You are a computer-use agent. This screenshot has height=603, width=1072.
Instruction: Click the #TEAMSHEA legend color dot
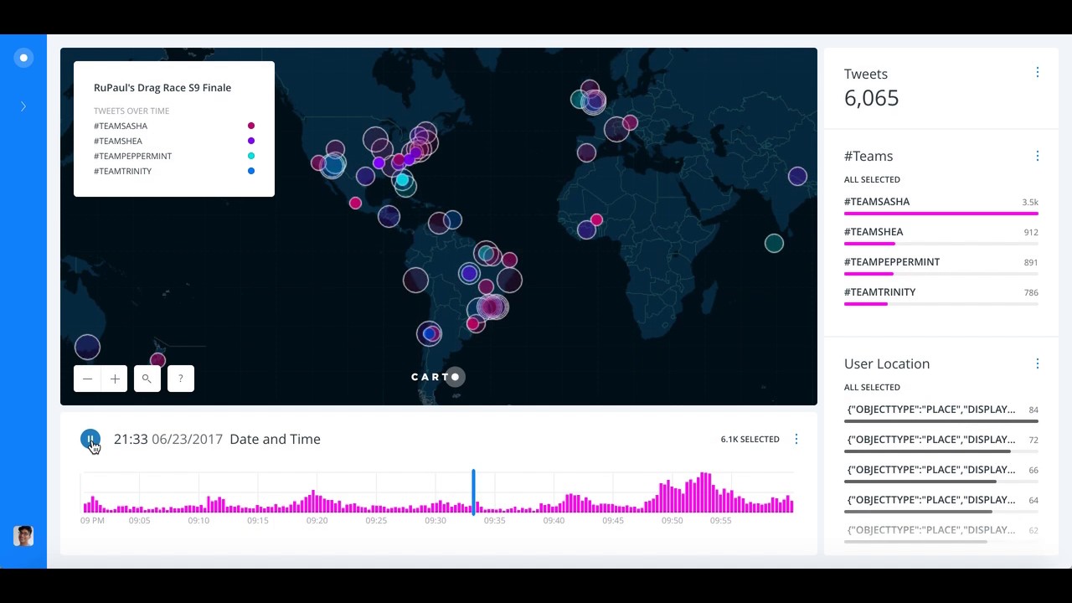click(x=251, y=141)
